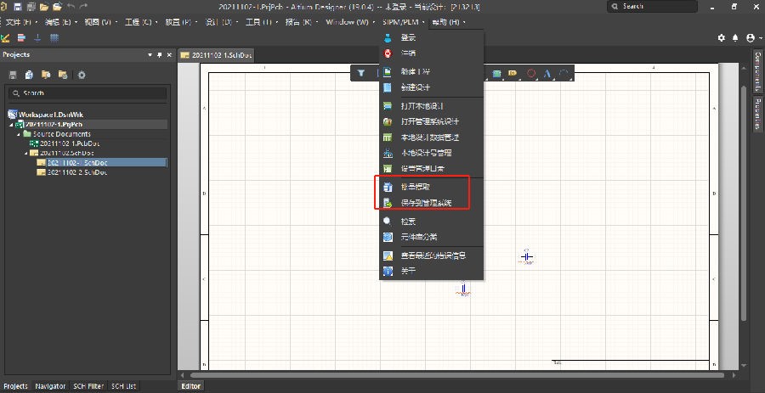765x393 pixels.
Task: Open the user account dropdown
Action: [x=751, y=38]
